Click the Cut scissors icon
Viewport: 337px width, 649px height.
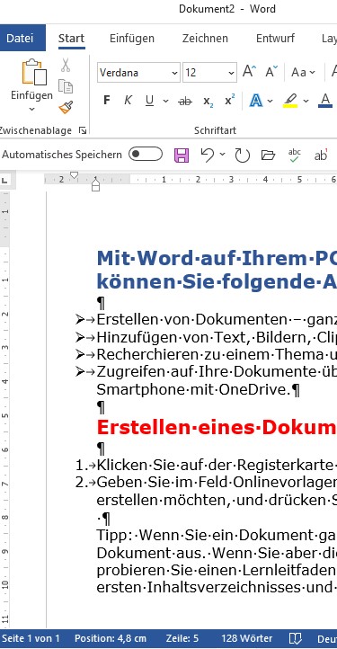(x=66, y=65)
